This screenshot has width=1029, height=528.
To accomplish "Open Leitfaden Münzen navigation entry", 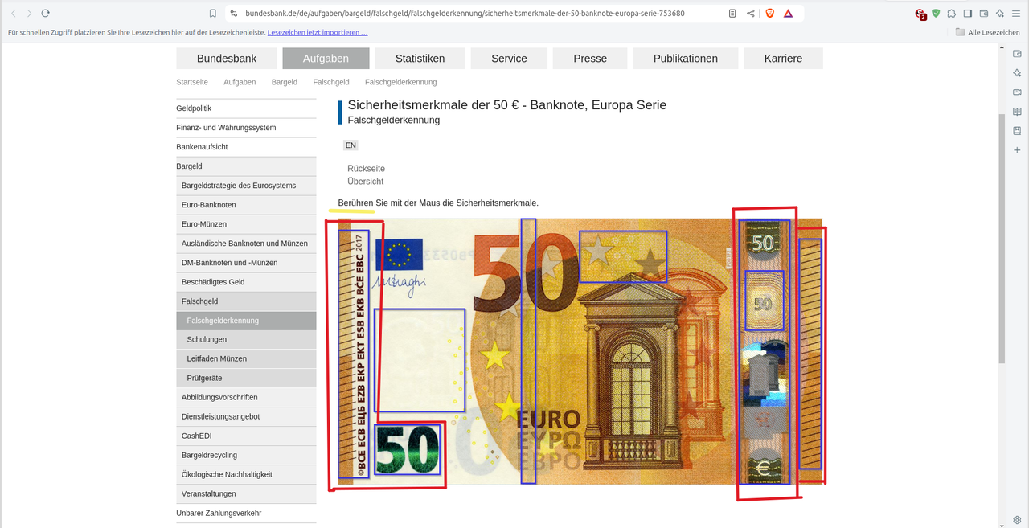I will point(246,358).
